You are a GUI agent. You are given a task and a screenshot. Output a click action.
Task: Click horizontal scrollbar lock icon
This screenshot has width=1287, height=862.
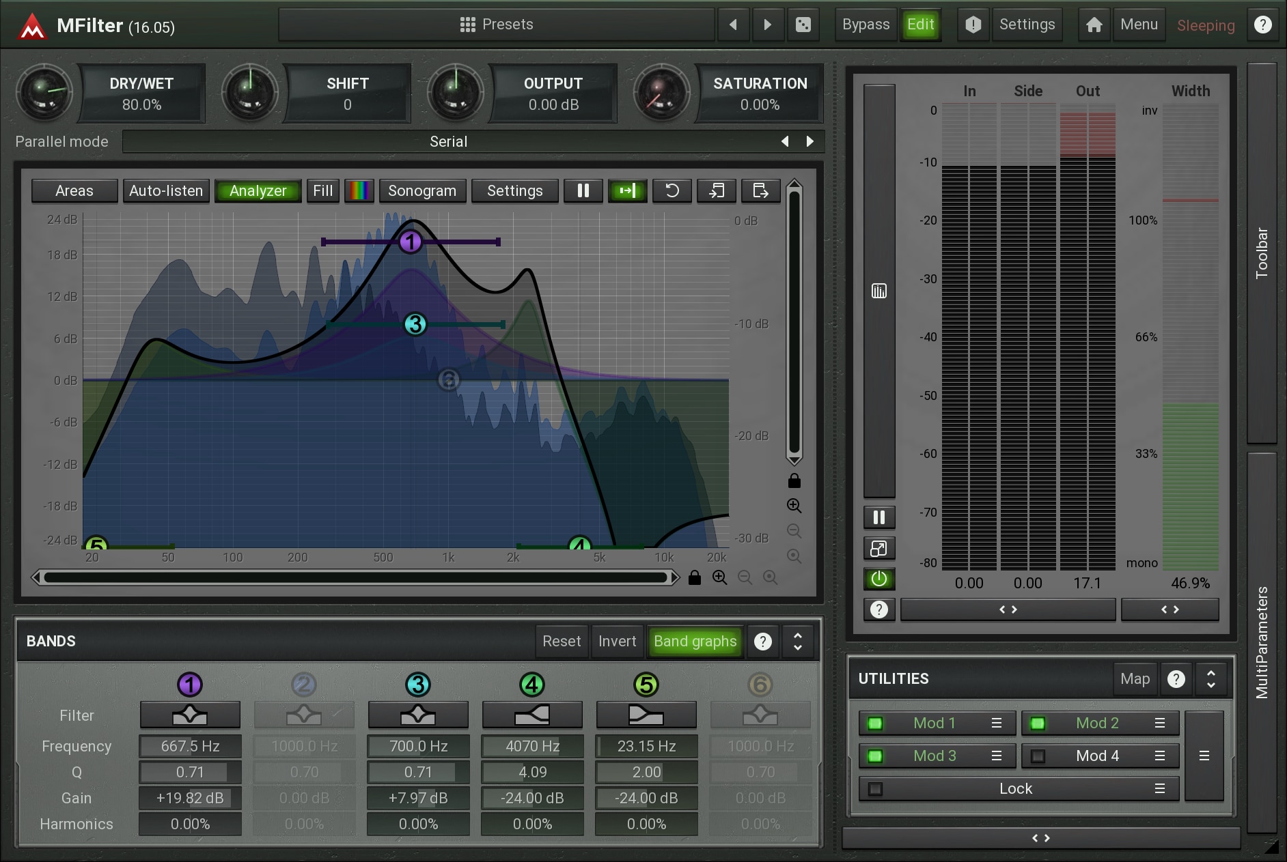tap(695, 577)
